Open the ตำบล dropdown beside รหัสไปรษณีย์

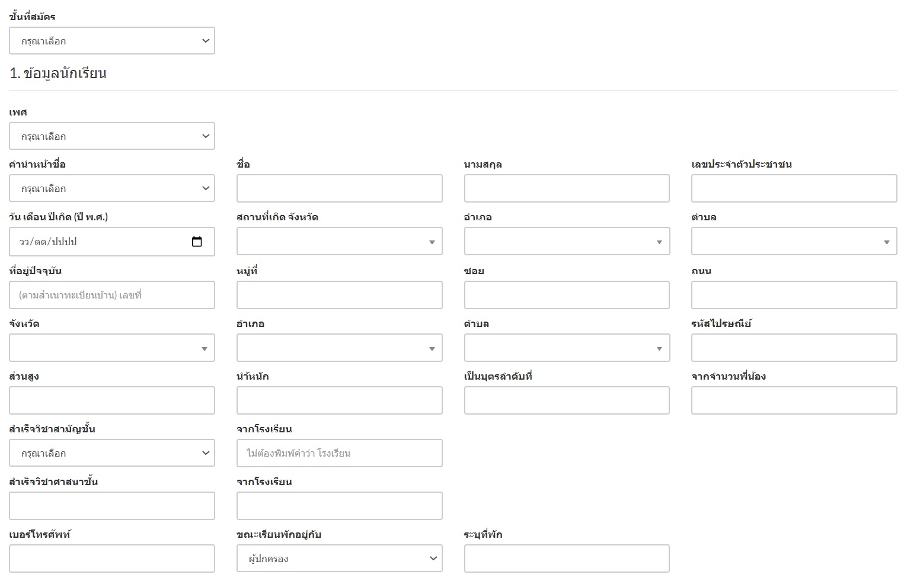point(567,348)
